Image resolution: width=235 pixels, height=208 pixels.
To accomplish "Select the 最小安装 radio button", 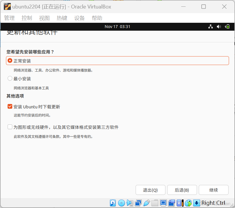I will point(10,78).
